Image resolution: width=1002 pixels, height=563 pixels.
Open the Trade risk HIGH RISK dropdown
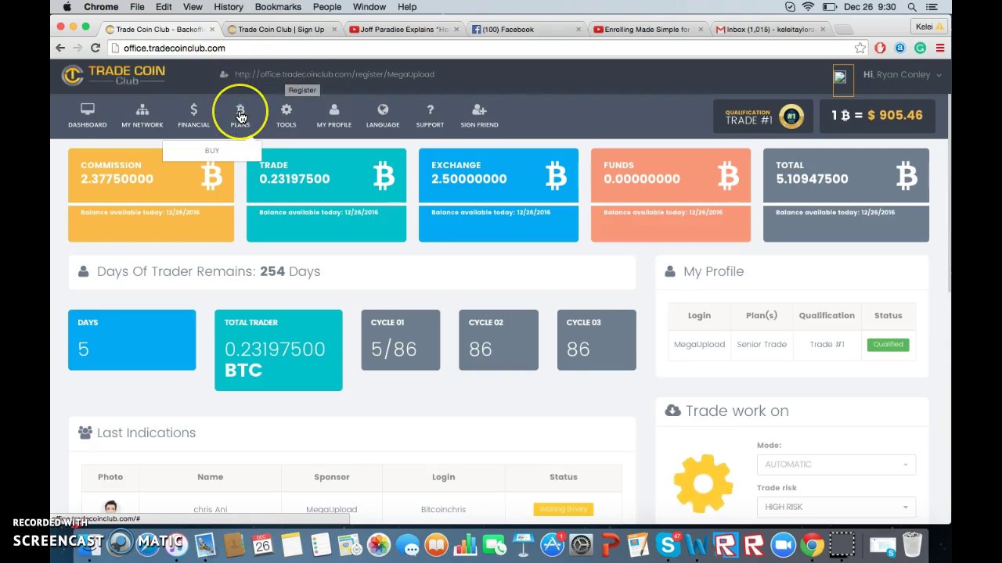coord(836,507)
